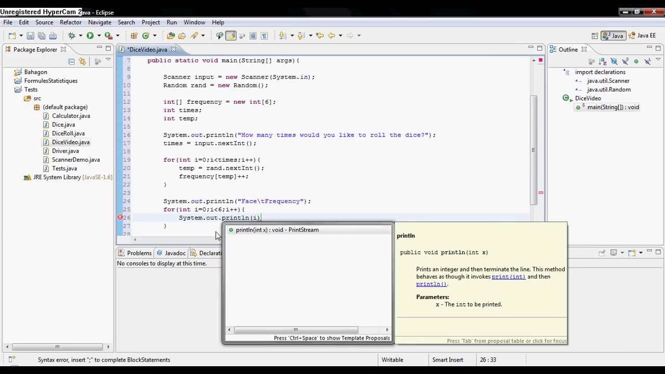Screen dimensions: 665x374
Task: Click the Save disk icon
Action: 30,36
